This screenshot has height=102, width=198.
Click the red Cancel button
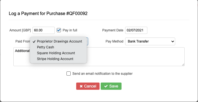(88, 86)
